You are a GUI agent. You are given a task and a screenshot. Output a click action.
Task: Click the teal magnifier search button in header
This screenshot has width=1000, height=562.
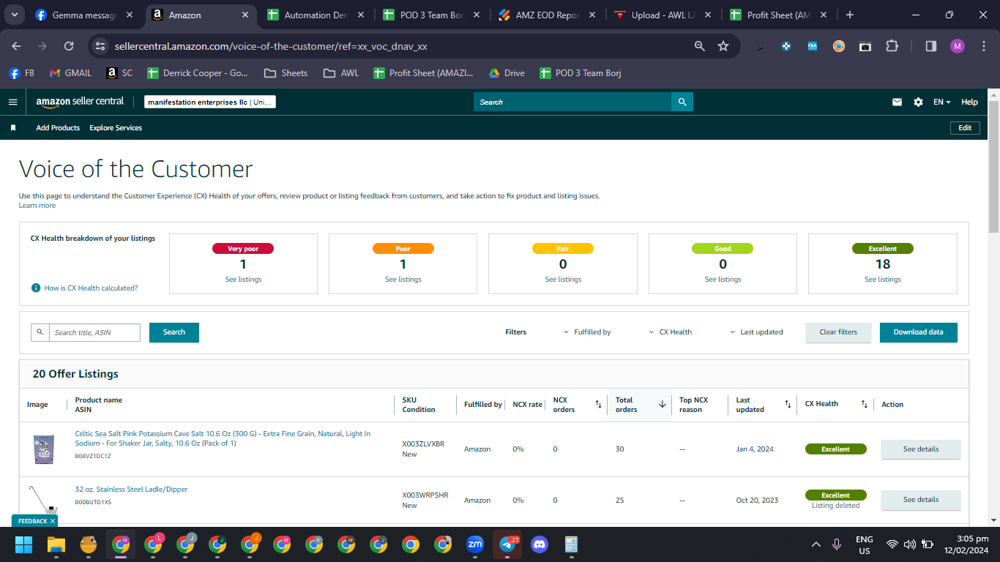tap(682, 102)
